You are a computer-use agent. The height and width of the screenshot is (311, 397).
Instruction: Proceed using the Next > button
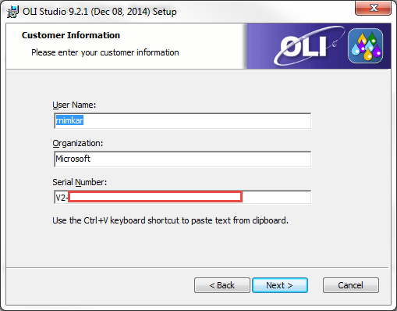pos(280,285)
